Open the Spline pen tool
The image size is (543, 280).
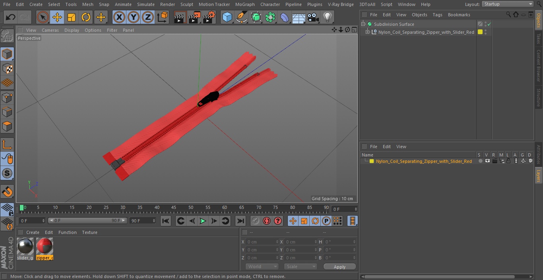(x=242, y=17)
